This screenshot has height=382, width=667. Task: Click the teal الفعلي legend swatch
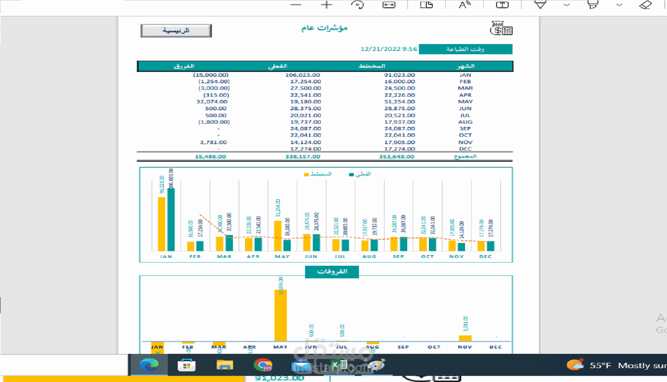(352, 174)
